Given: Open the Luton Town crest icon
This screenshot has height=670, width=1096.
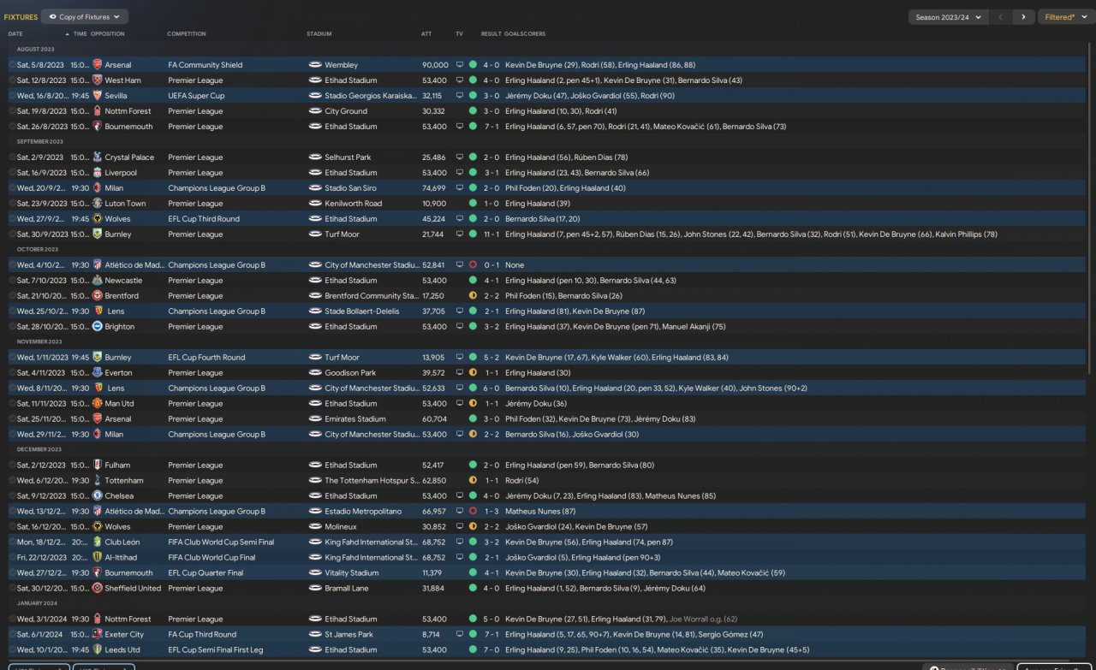Looking at the screenshot, I should (x=97, y=204).
